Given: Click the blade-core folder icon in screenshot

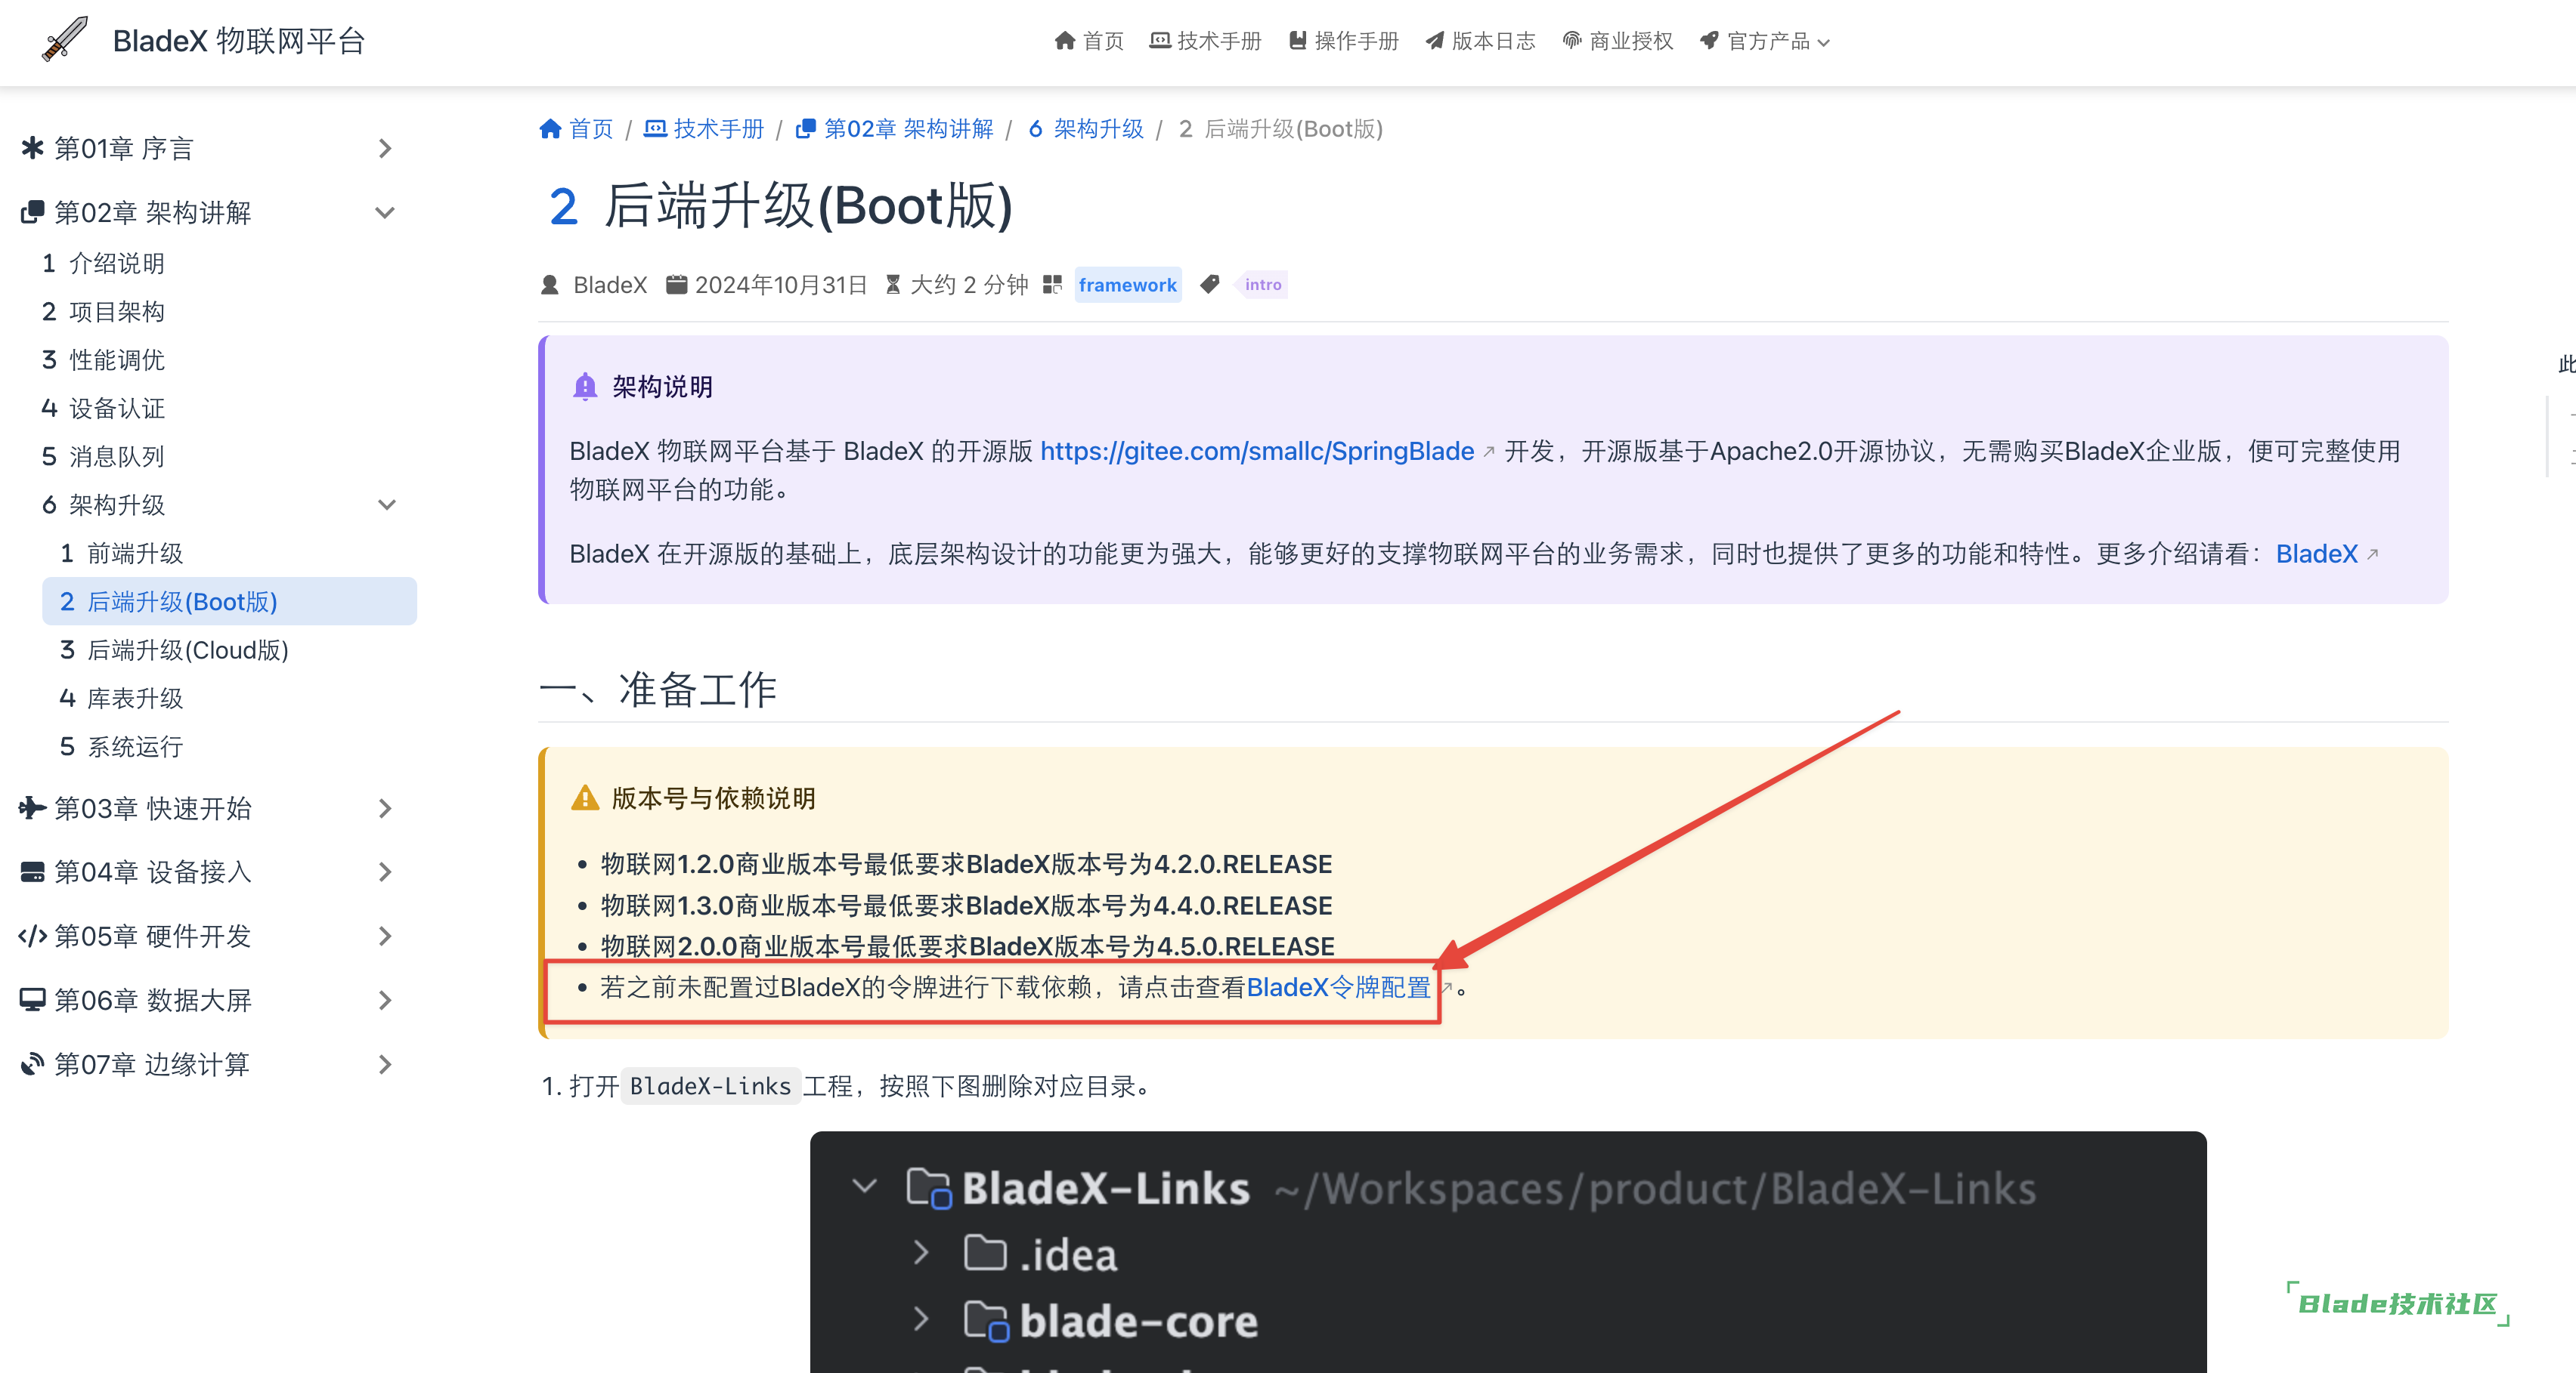Looking at the screenshot, I should [987, 1321].
